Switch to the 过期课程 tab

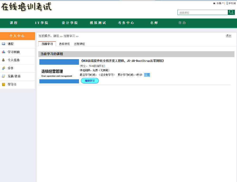click(x=79, y=44)
